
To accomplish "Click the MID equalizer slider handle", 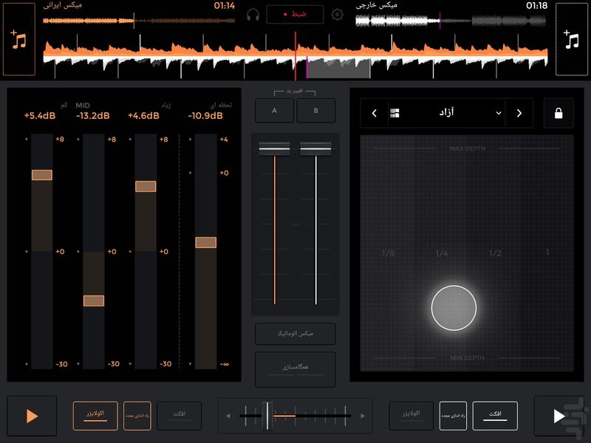I will click(x=94, y=301).
